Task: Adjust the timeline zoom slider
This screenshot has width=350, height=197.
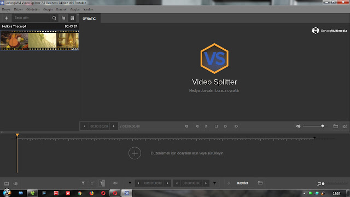Action: point(335,184)
